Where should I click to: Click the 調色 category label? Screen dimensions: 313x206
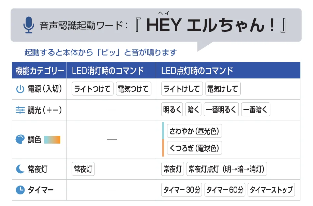coord(34,139)
